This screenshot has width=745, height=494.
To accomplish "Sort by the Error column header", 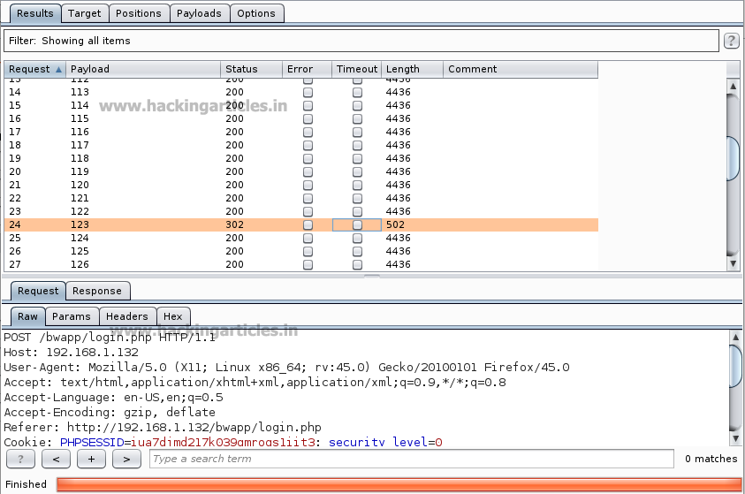I will coord(307,69).
